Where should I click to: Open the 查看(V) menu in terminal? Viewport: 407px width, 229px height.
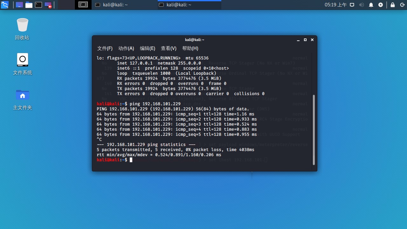pos(169,48)
